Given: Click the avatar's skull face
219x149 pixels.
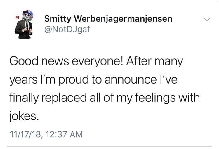Looking at the screenshot, I should click(27, 16).
